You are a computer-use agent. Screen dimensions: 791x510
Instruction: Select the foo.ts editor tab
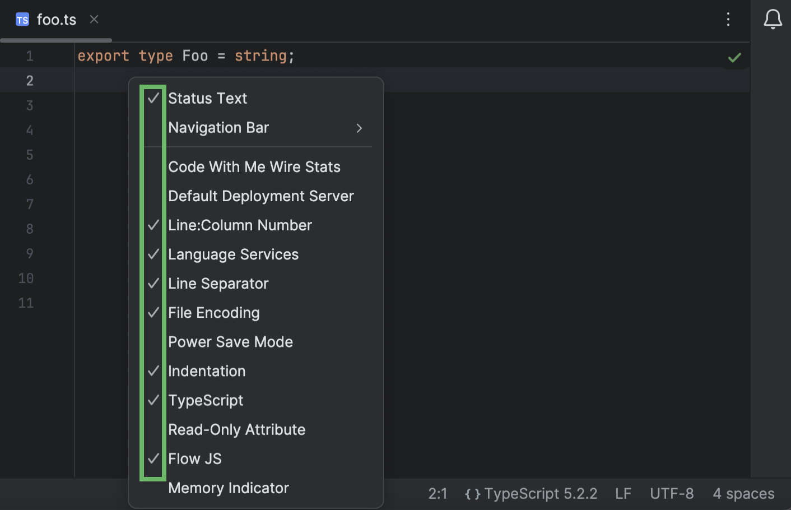56,19
